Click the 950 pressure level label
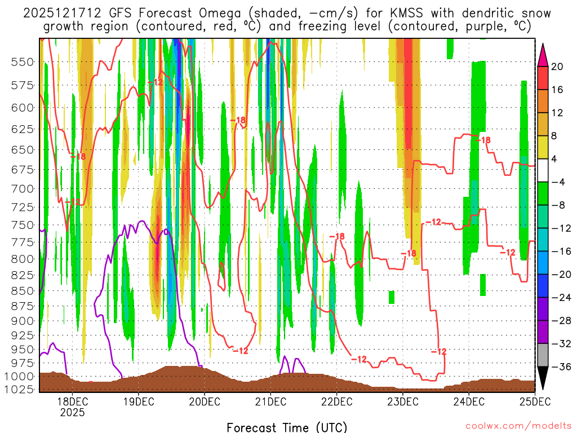The image size is (577, 433). (x=23, y=349)
